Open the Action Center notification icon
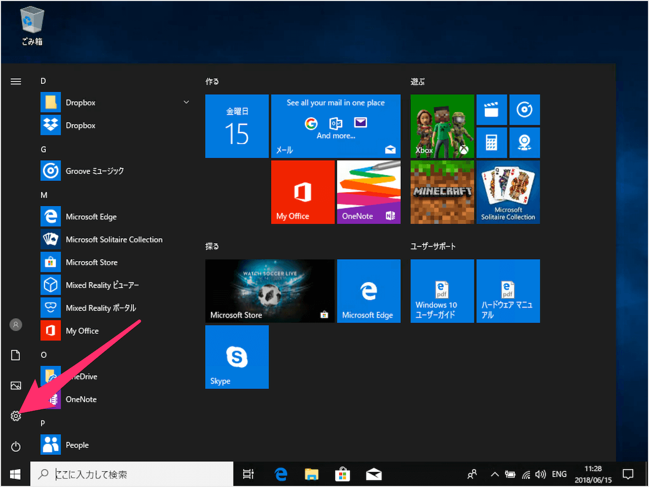The image size is (649, 487). pyautogui.click(x=628, y=474)
